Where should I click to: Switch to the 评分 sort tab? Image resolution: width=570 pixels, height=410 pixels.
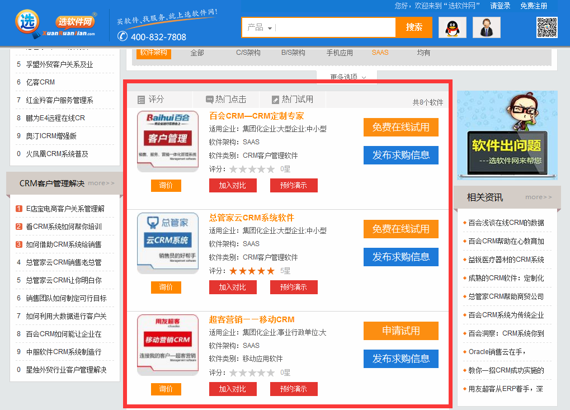(x=151, y=99)
